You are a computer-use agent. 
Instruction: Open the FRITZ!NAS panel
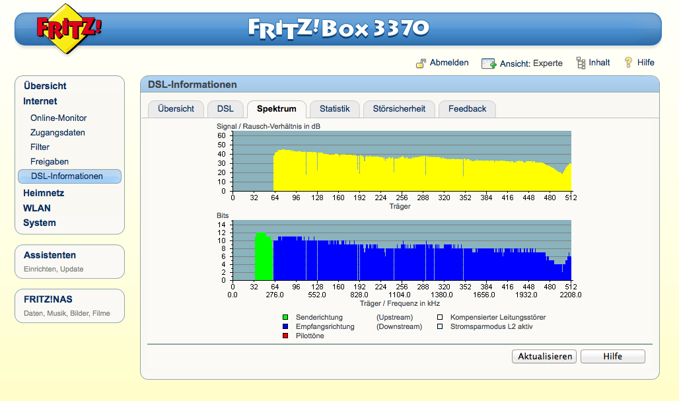(70, 306)
